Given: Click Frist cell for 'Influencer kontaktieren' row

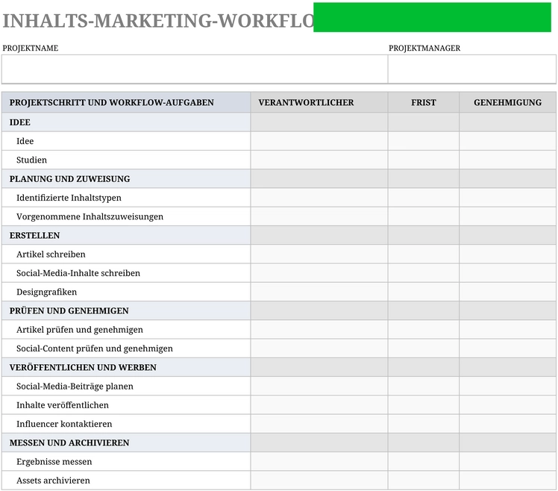Looking at the screenshot, I should tap(424, 425).
